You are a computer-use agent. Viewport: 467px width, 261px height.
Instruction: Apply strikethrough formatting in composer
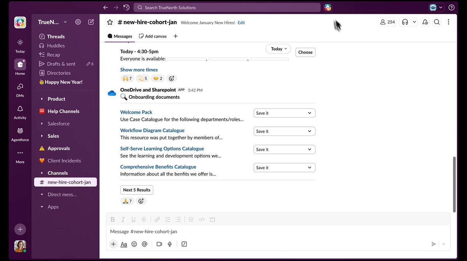coord(144,219)
